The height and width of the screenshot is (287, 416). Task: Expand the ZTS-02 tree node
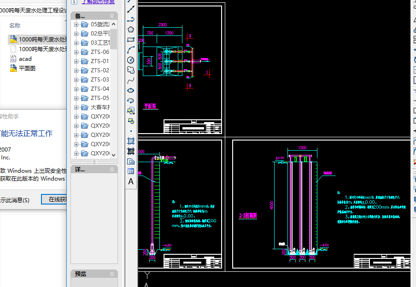(76, 70)
